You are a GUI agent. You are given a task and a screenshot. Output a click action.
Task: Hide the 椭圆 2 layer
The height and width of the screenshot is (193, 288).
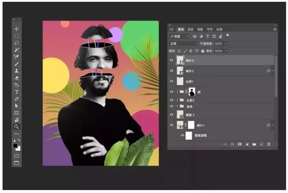[x=172, y=115]
